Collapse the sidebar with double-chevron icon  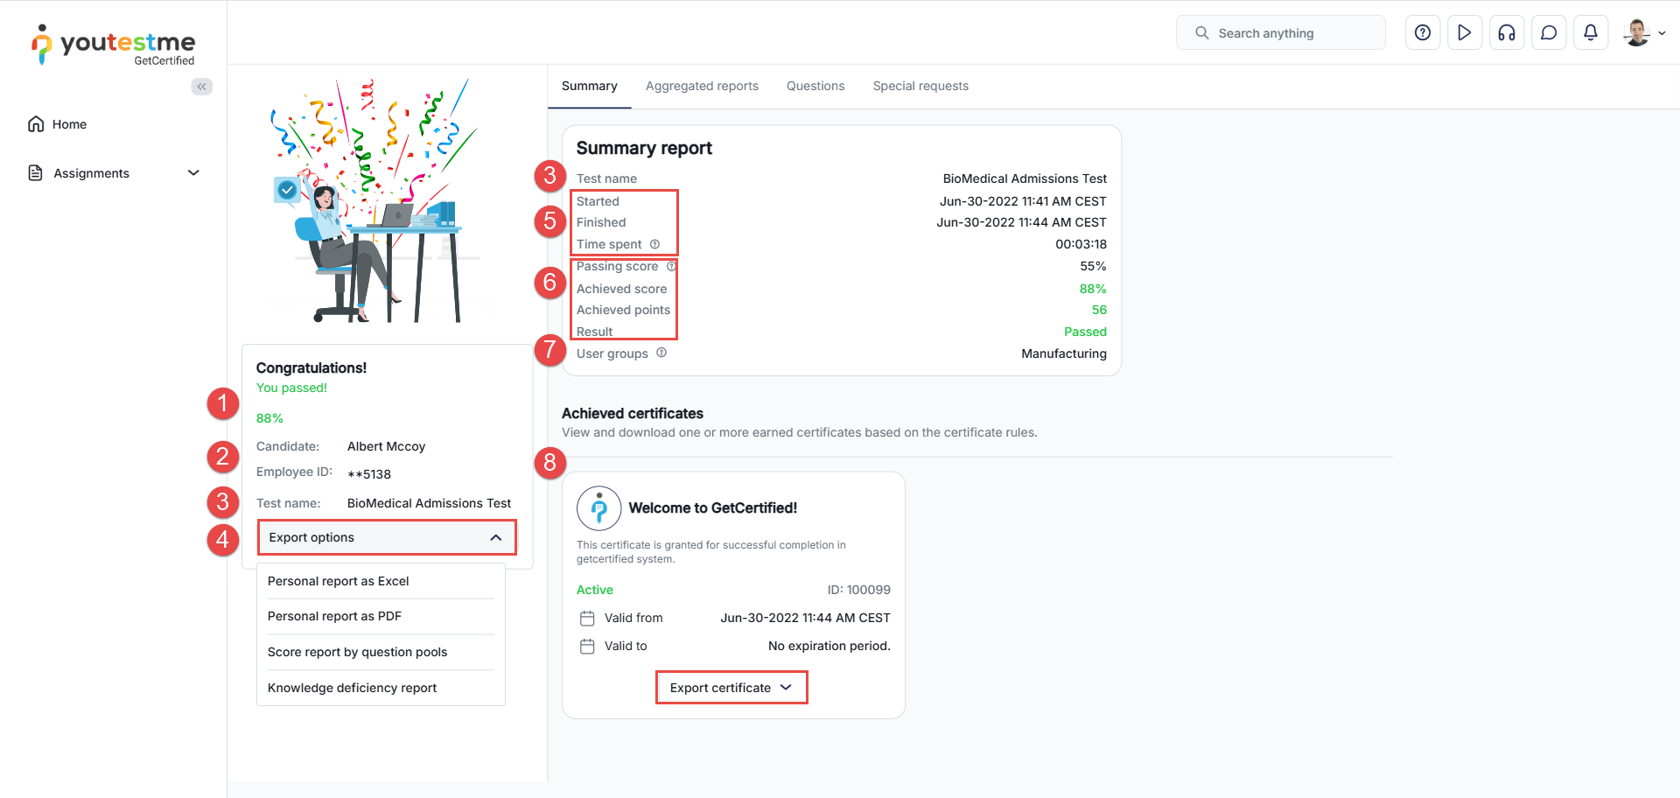pos(202,87)
